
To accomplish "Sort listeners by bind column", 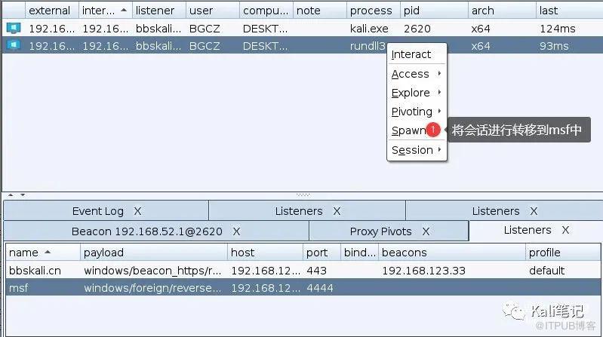I will tap(359, 253).
